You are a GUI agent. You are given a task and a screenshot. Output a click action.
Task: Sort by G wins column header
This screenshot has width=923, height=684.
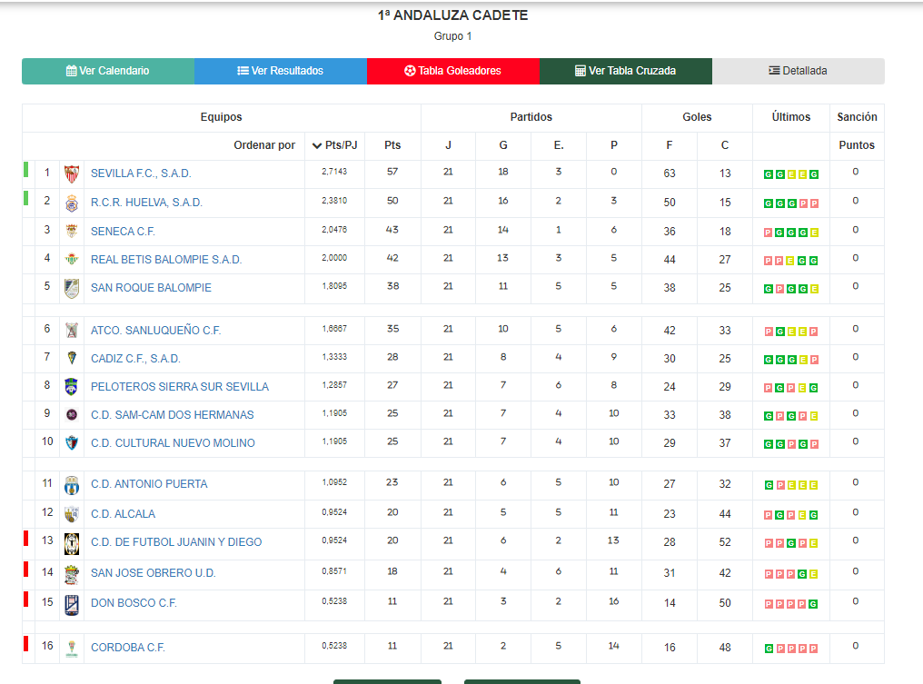[503, 145]
